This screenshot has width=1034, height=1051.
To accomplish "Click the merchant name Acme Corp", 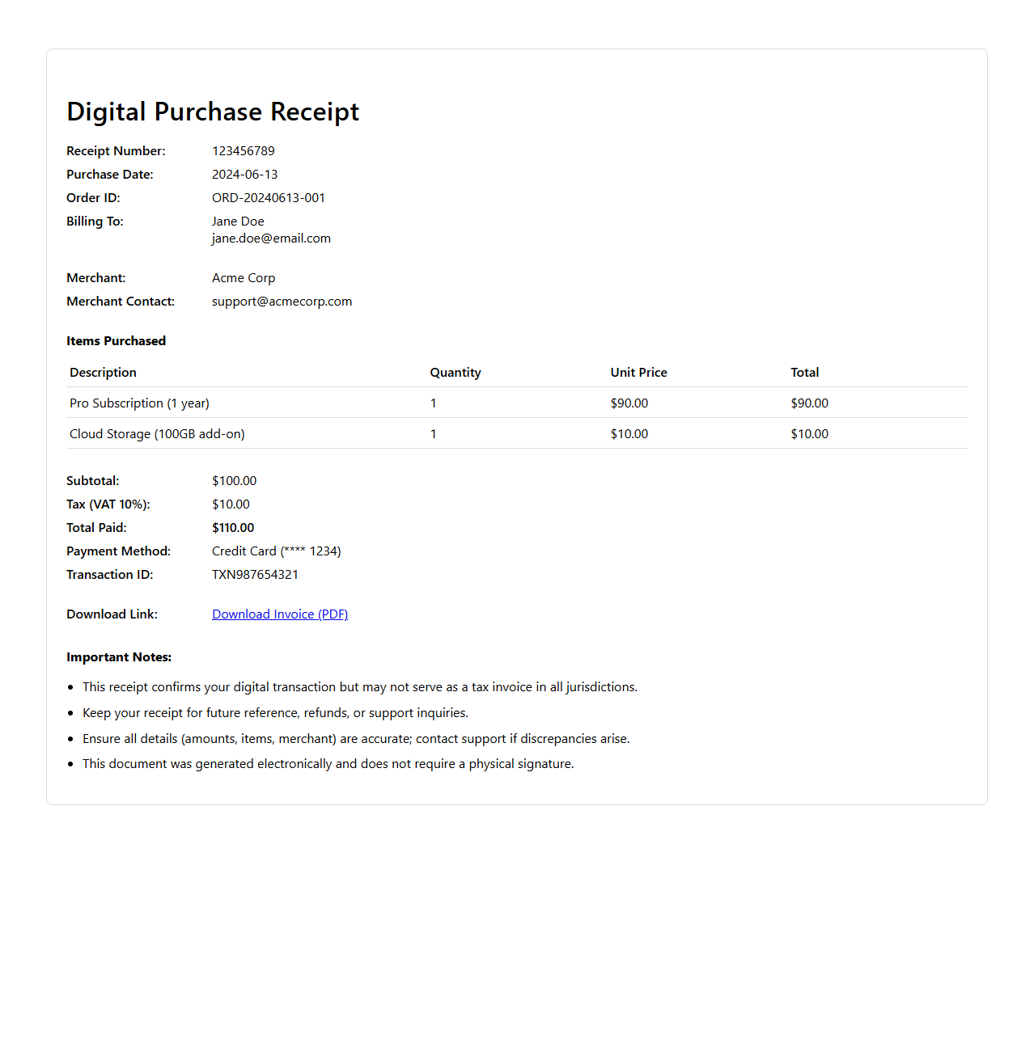I will (x=244, y=278).
